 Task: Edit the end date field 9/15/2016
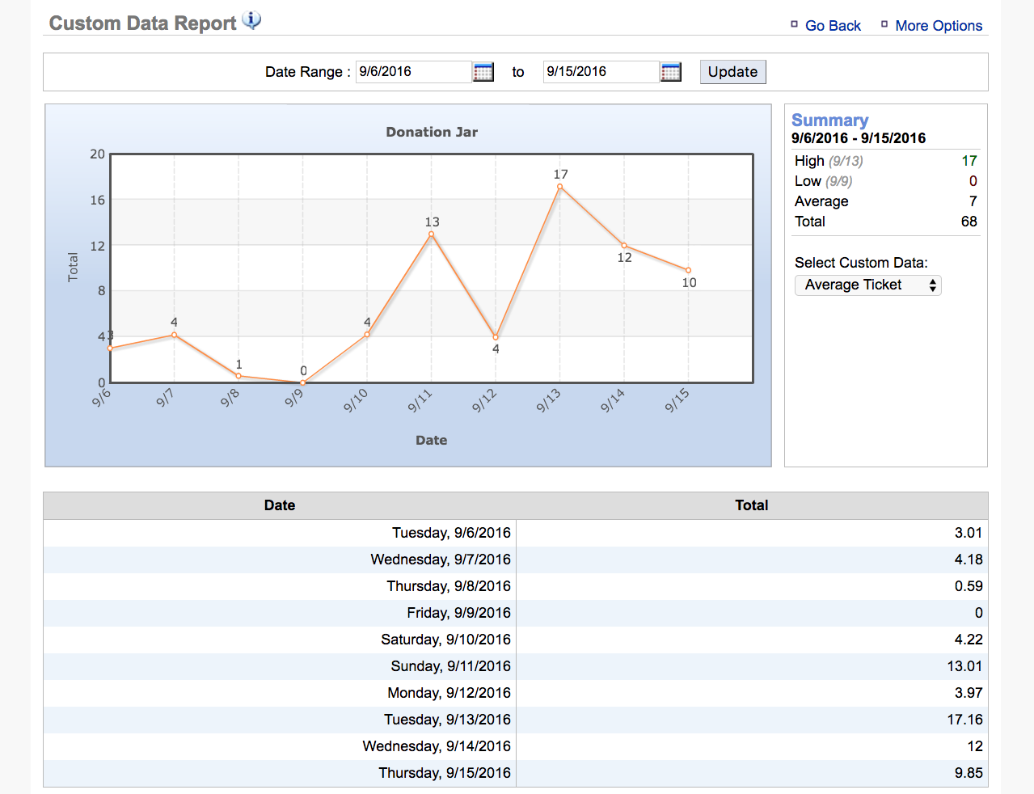[x=601, y=72]
